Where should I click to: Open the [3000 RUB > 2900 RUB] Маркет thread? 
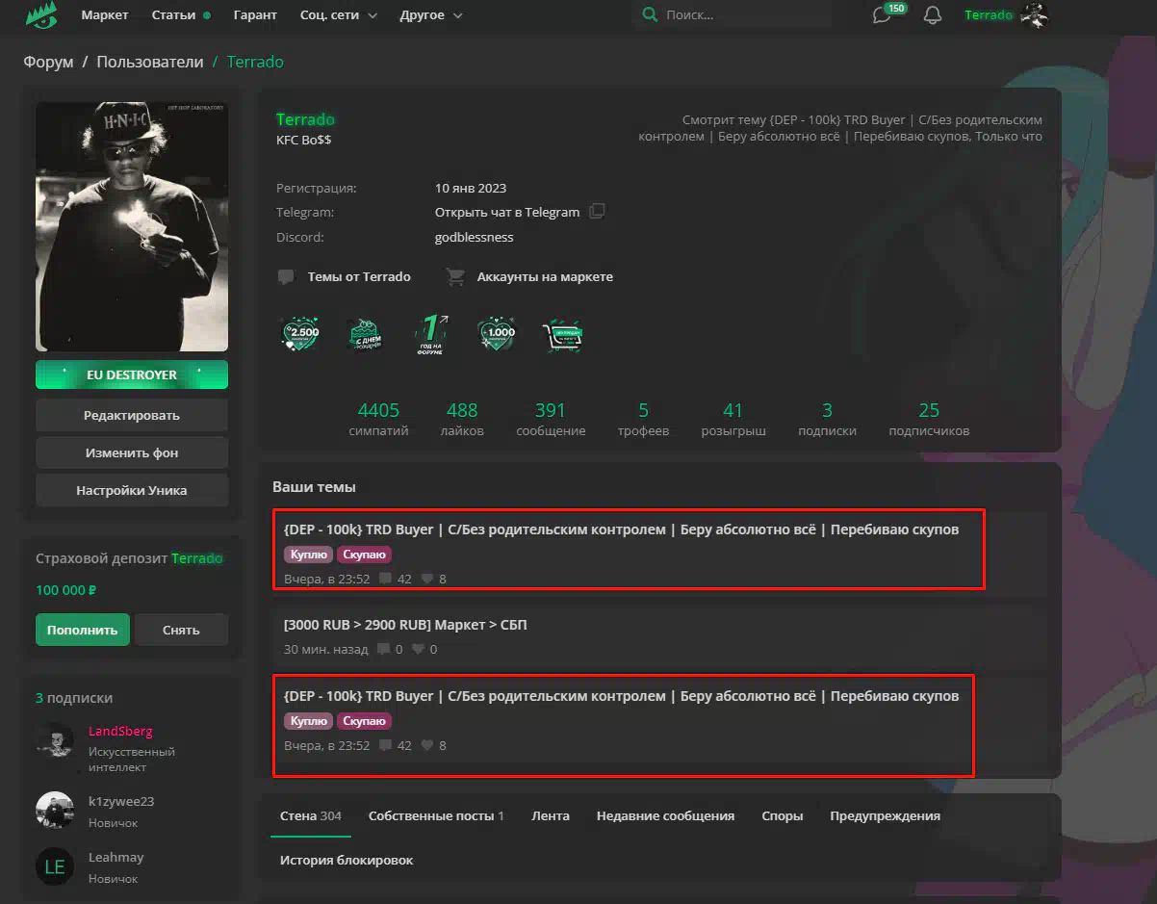405,625
